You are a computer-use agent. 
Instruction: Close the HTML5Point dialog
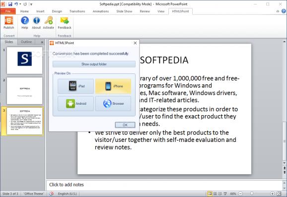click(x=135, y=43)
